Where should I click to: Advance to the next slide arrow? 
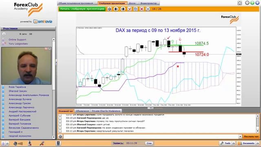[123, 9]
